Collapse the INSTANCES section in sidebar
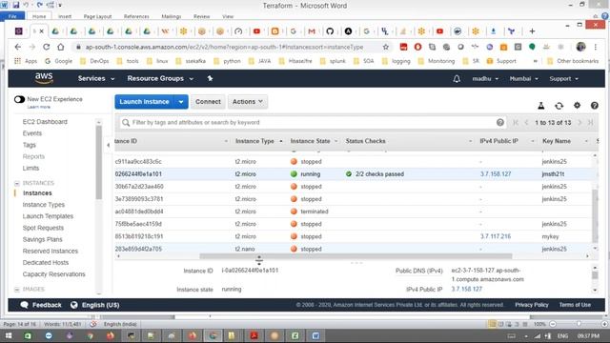 17,183
